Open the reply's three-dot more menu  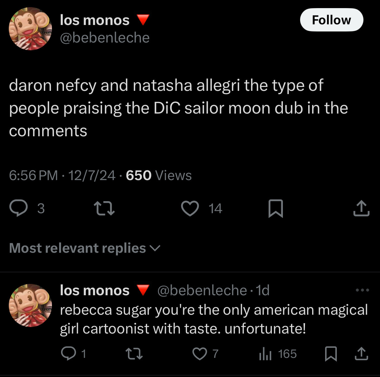coord(362,290)
